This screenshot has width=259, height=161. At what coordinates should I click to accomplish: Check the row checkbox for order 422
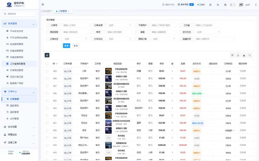[47, 115]
